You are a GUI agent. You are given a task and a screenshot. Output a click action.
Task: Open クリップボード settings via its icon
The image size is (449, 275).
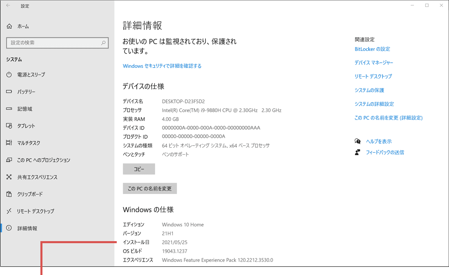point(9,194)
